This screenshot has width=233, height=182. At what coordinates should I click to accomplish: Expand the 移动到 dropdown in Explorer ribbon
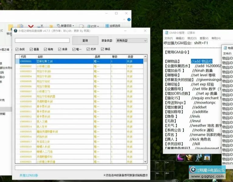tap(11, 36)
